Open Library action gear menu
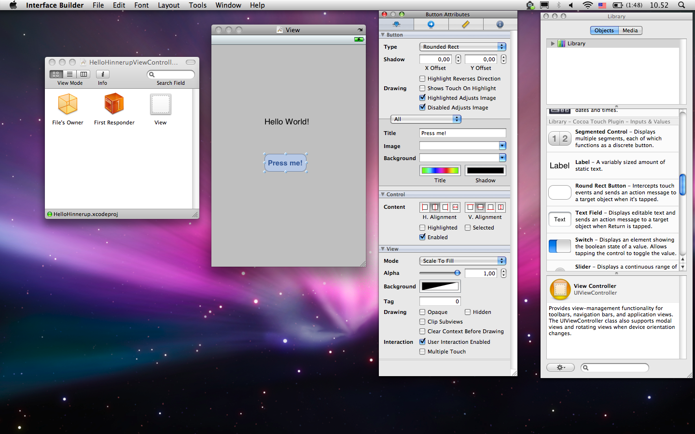 (560, 367)
